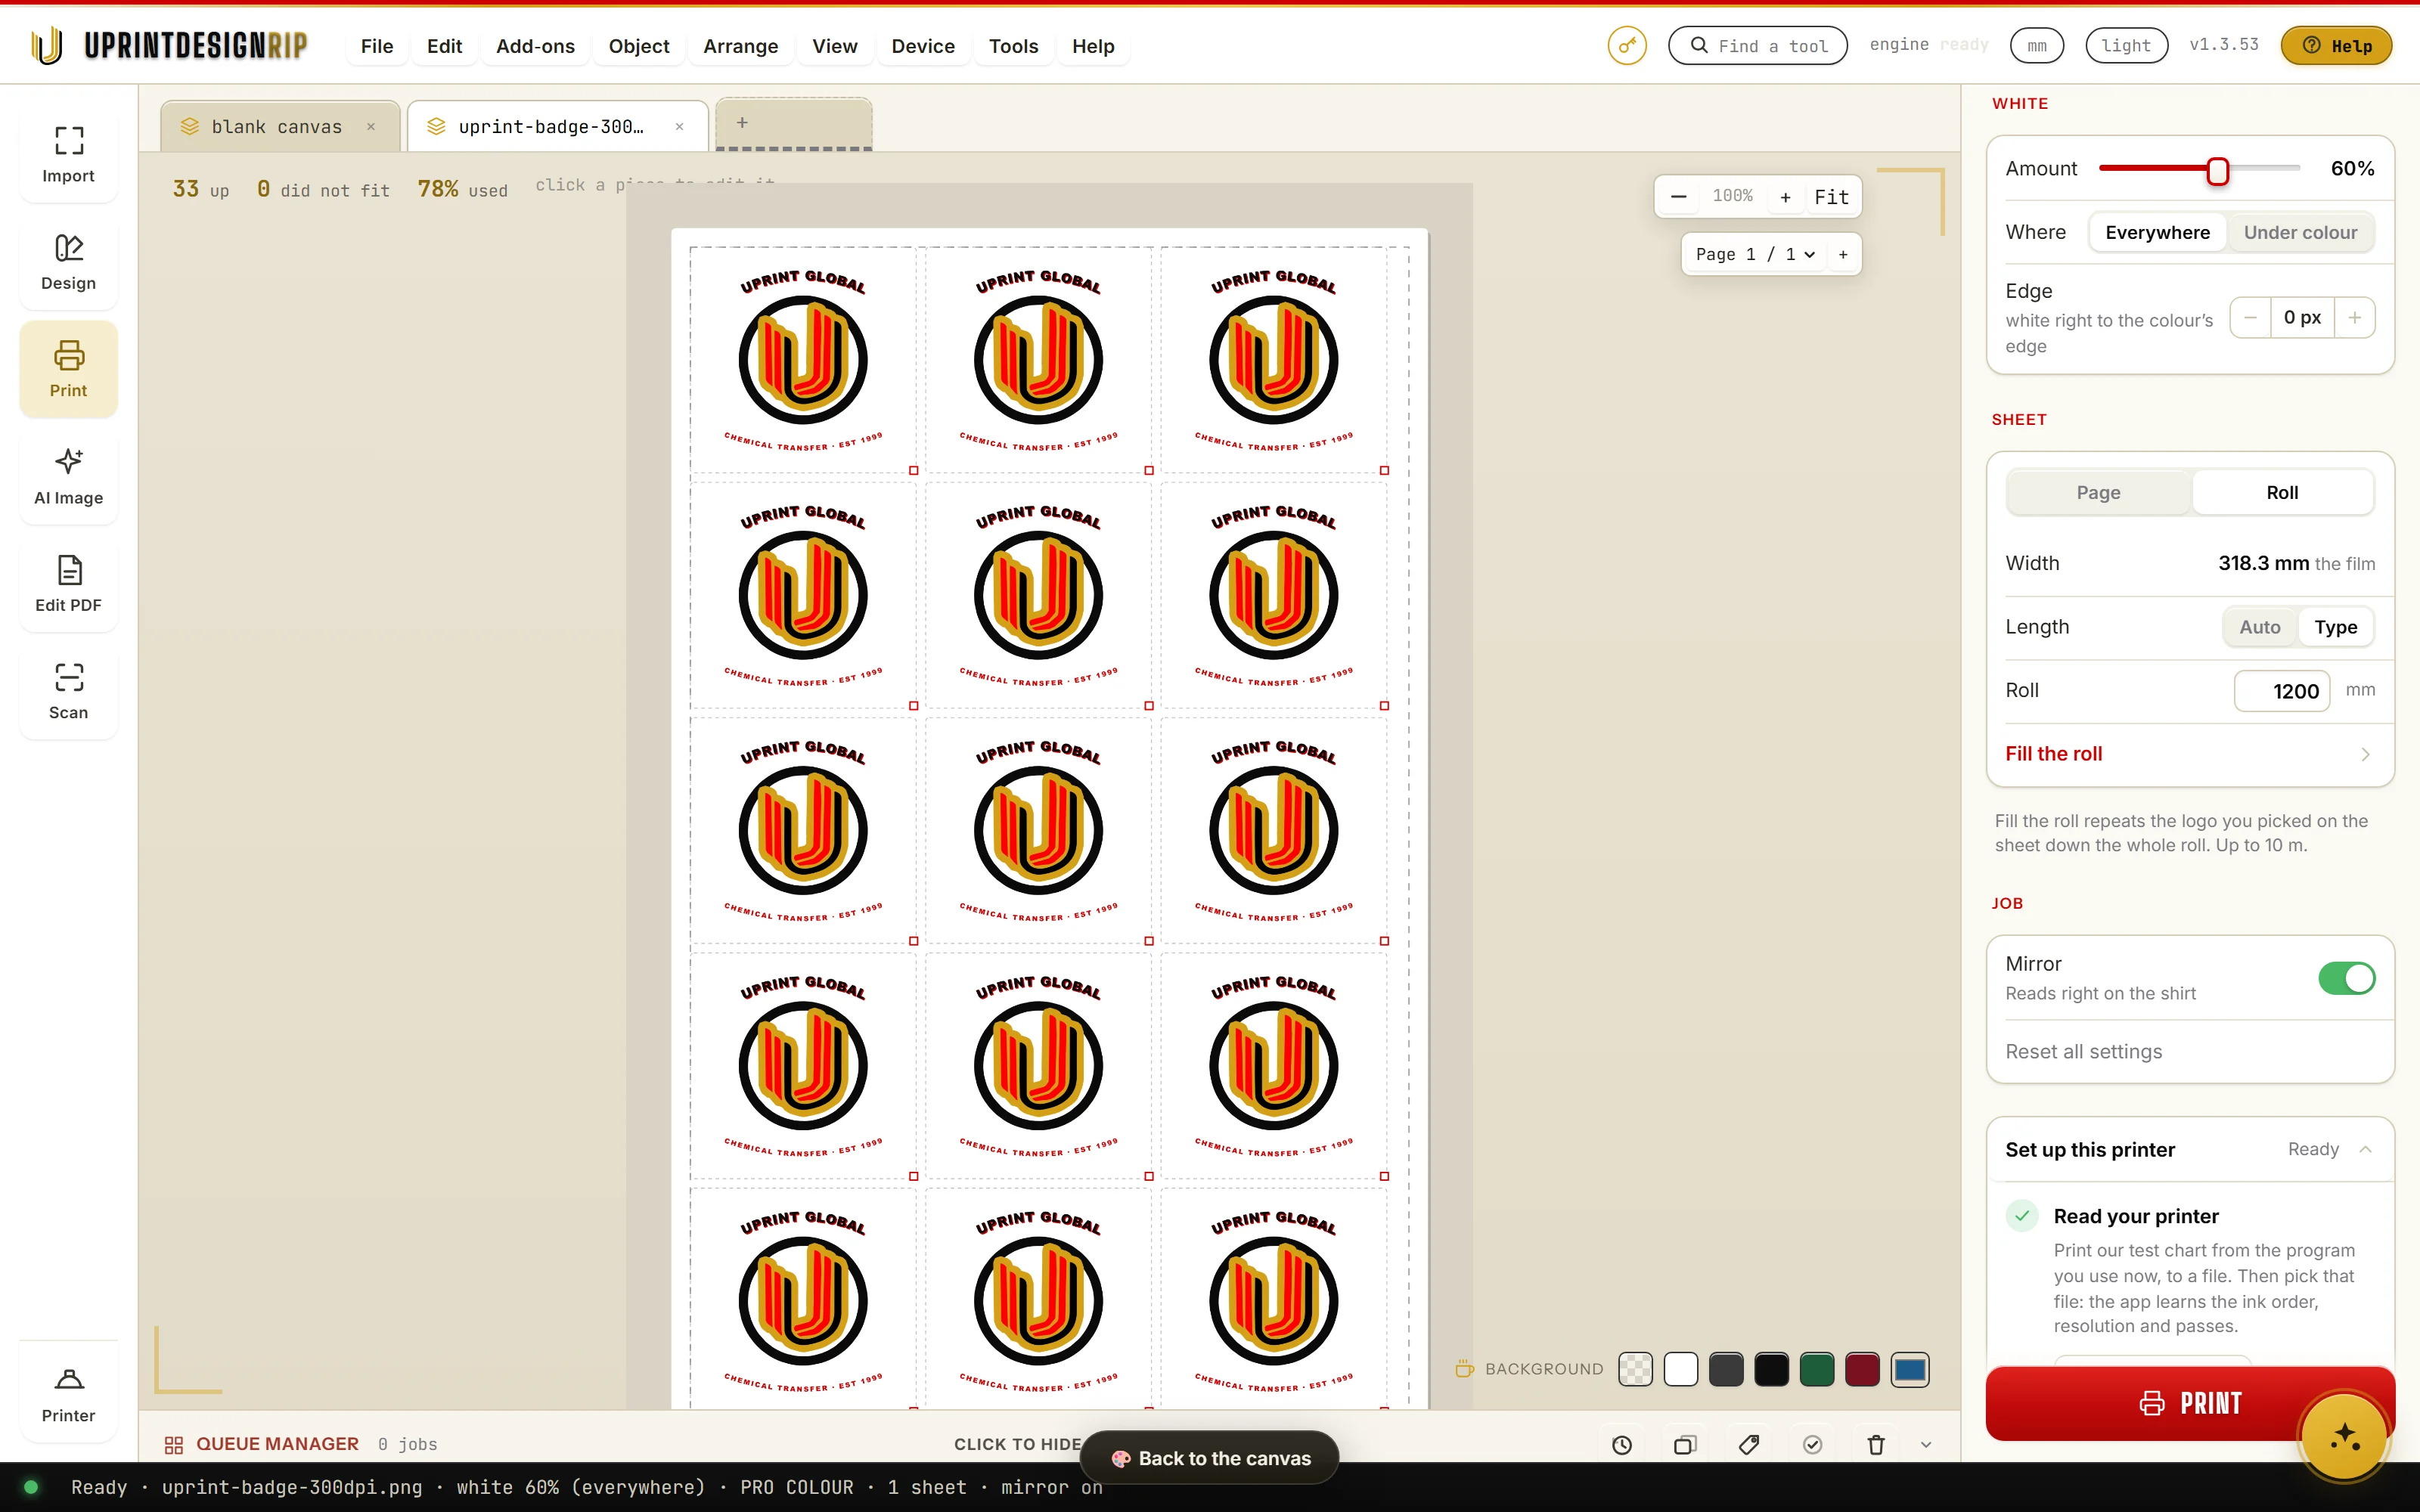Open the AI Image tool
Screen dimensions: 2420x1512
point(68,477)
